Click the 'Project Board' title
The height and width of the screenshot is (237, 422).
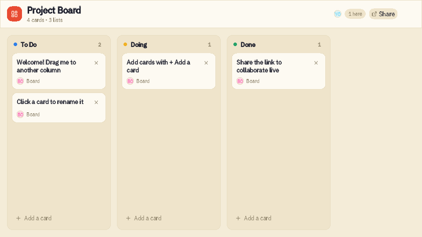coord(54,10)
